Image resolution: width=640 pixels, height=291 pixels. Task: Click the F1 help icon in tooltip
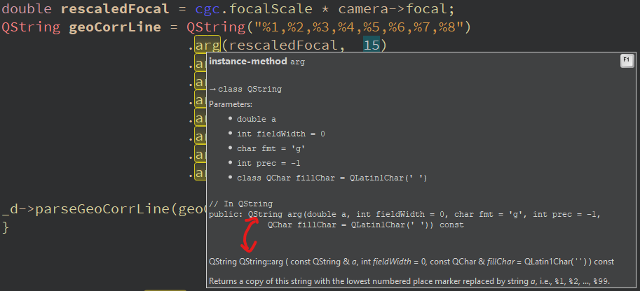pos(627,61)
